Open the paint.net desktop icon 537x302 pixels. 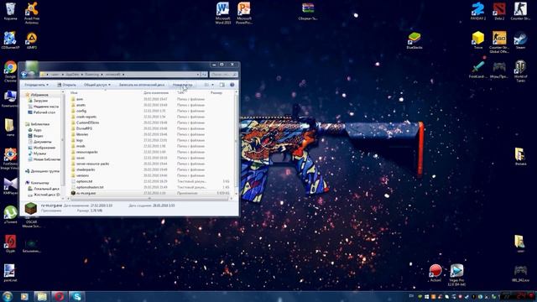tap(9, 273)
